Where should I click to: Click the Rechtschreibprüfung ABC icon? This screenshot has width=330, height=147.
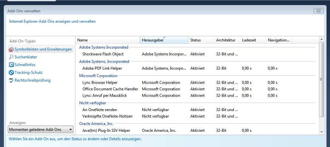coord(11,80)
